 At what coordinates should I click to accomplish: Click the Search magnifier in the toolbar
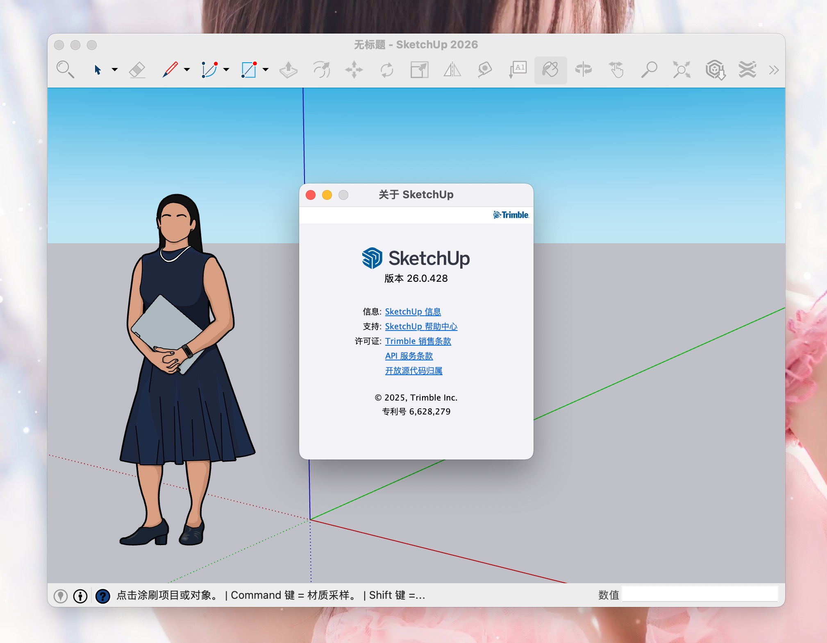pyautogui.click(x=65, y=70)
